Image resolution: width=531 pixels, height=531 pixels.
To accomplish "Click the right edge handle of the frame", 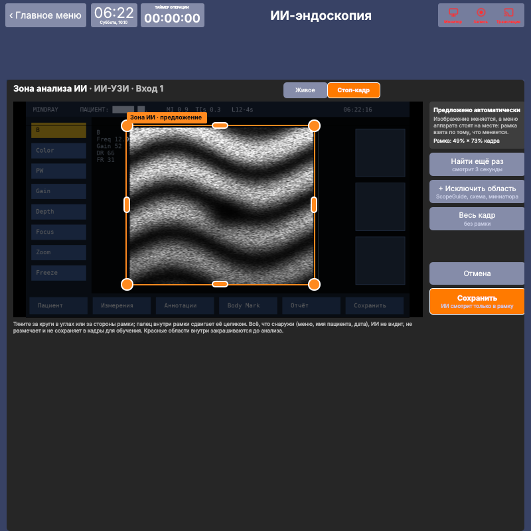I will click(314, 205).
